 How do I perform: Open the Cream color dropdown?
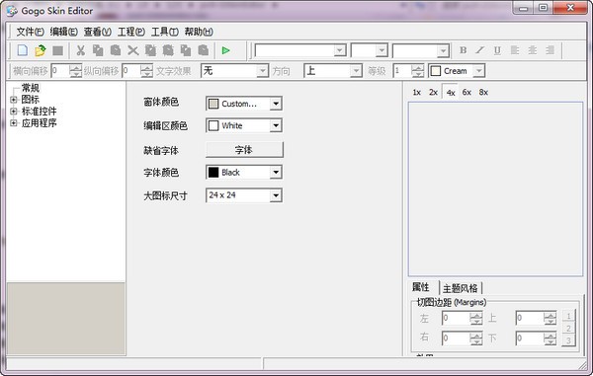(x=478, y=71)
